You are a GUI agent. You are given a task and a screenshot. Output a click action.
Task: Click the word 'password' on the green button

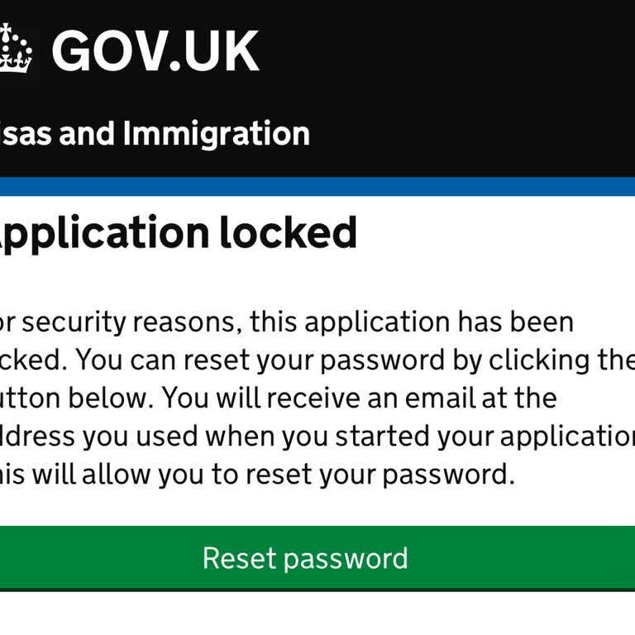345,558
